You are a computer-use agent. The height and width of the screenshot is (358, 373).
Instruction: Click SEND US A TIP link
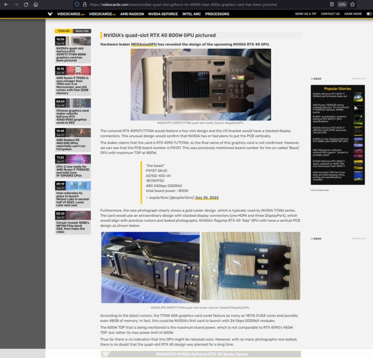(306, 14)
